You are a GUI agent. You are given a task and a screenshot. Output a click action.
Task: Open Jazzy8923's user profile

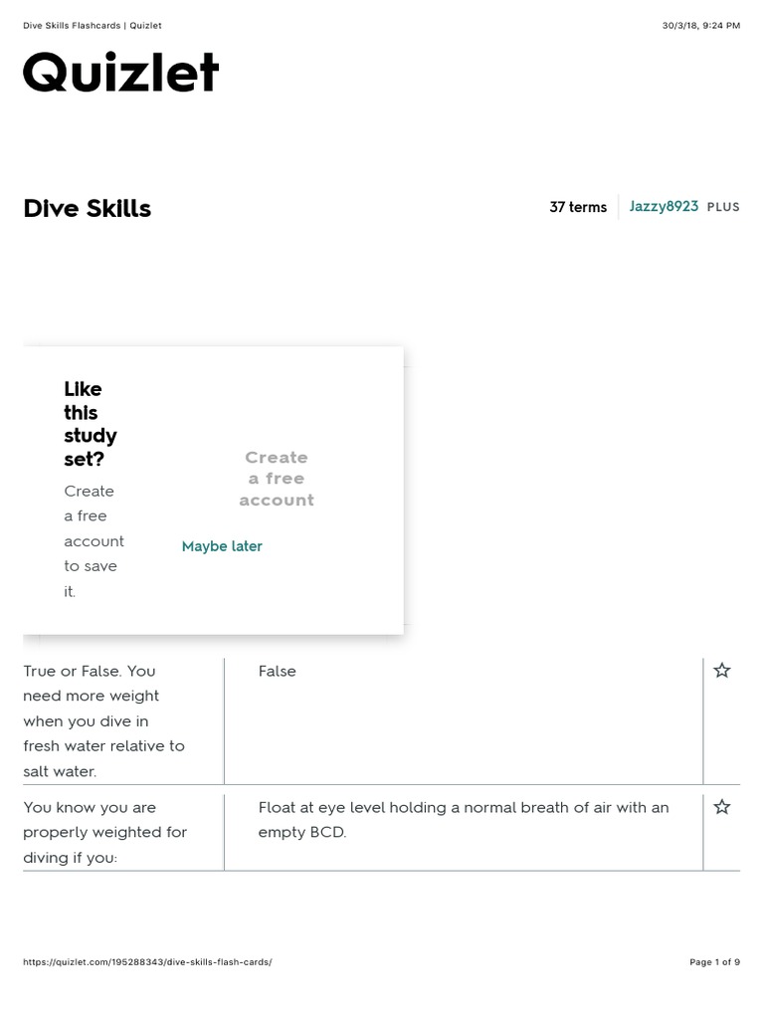[664, 206]
